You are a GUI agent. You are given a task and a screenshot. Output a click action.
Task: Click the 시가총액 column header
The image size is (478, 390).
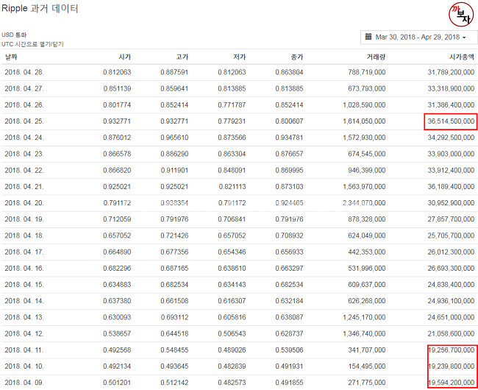coord(462,57)
